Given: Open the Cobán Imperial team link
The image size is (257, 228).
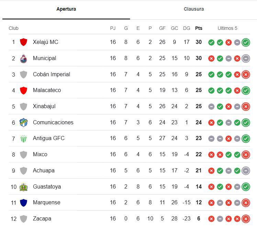Looking at the screenshot, I should pos(51,74).
